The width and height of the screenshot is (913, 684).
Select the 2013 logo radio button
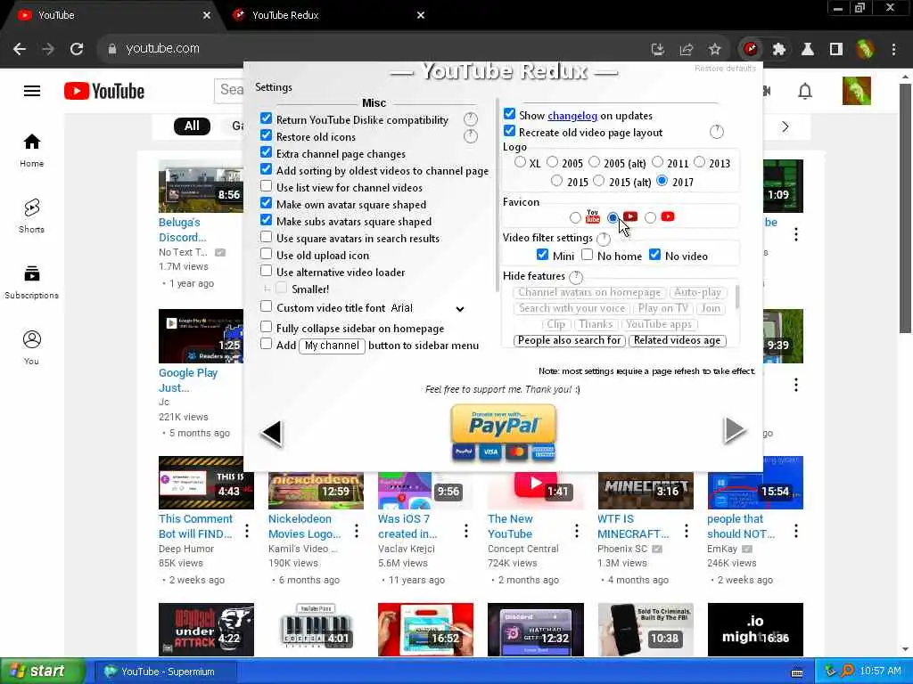click(x=699, y=162)
